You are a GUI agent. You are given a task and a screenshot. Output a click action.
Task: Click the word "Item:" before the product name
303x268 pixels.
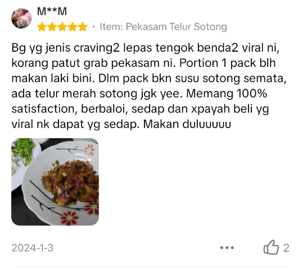pos(111,26)
